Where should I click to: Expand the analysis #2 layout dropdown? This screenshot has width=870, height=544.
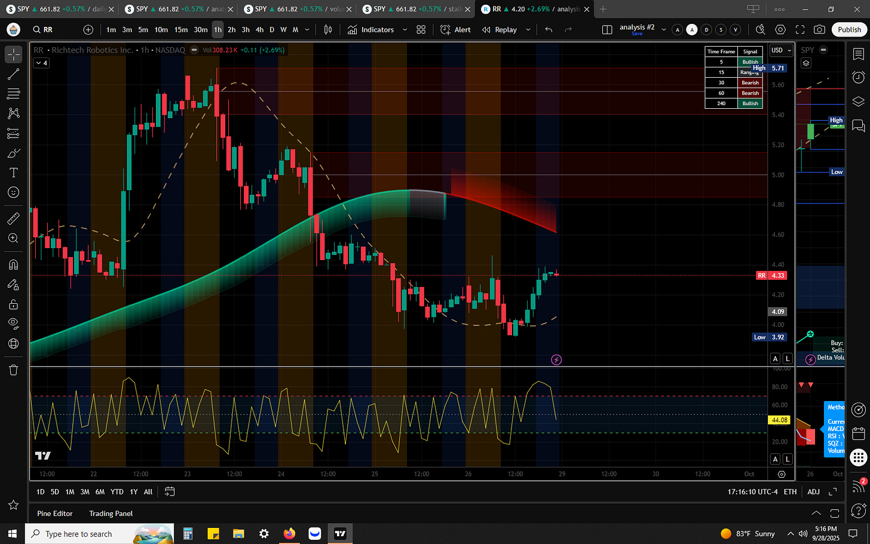coord(663,29)
